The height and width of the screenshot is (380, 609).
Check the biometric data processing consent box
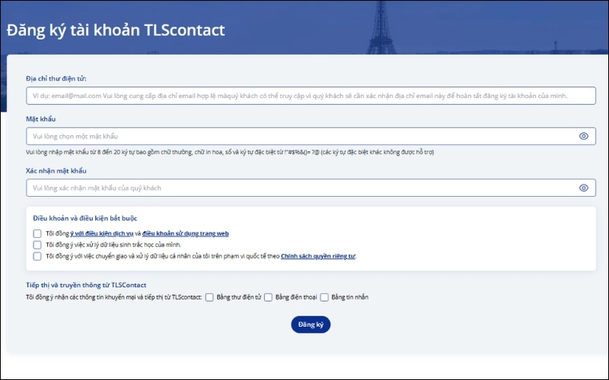point(37,245)
